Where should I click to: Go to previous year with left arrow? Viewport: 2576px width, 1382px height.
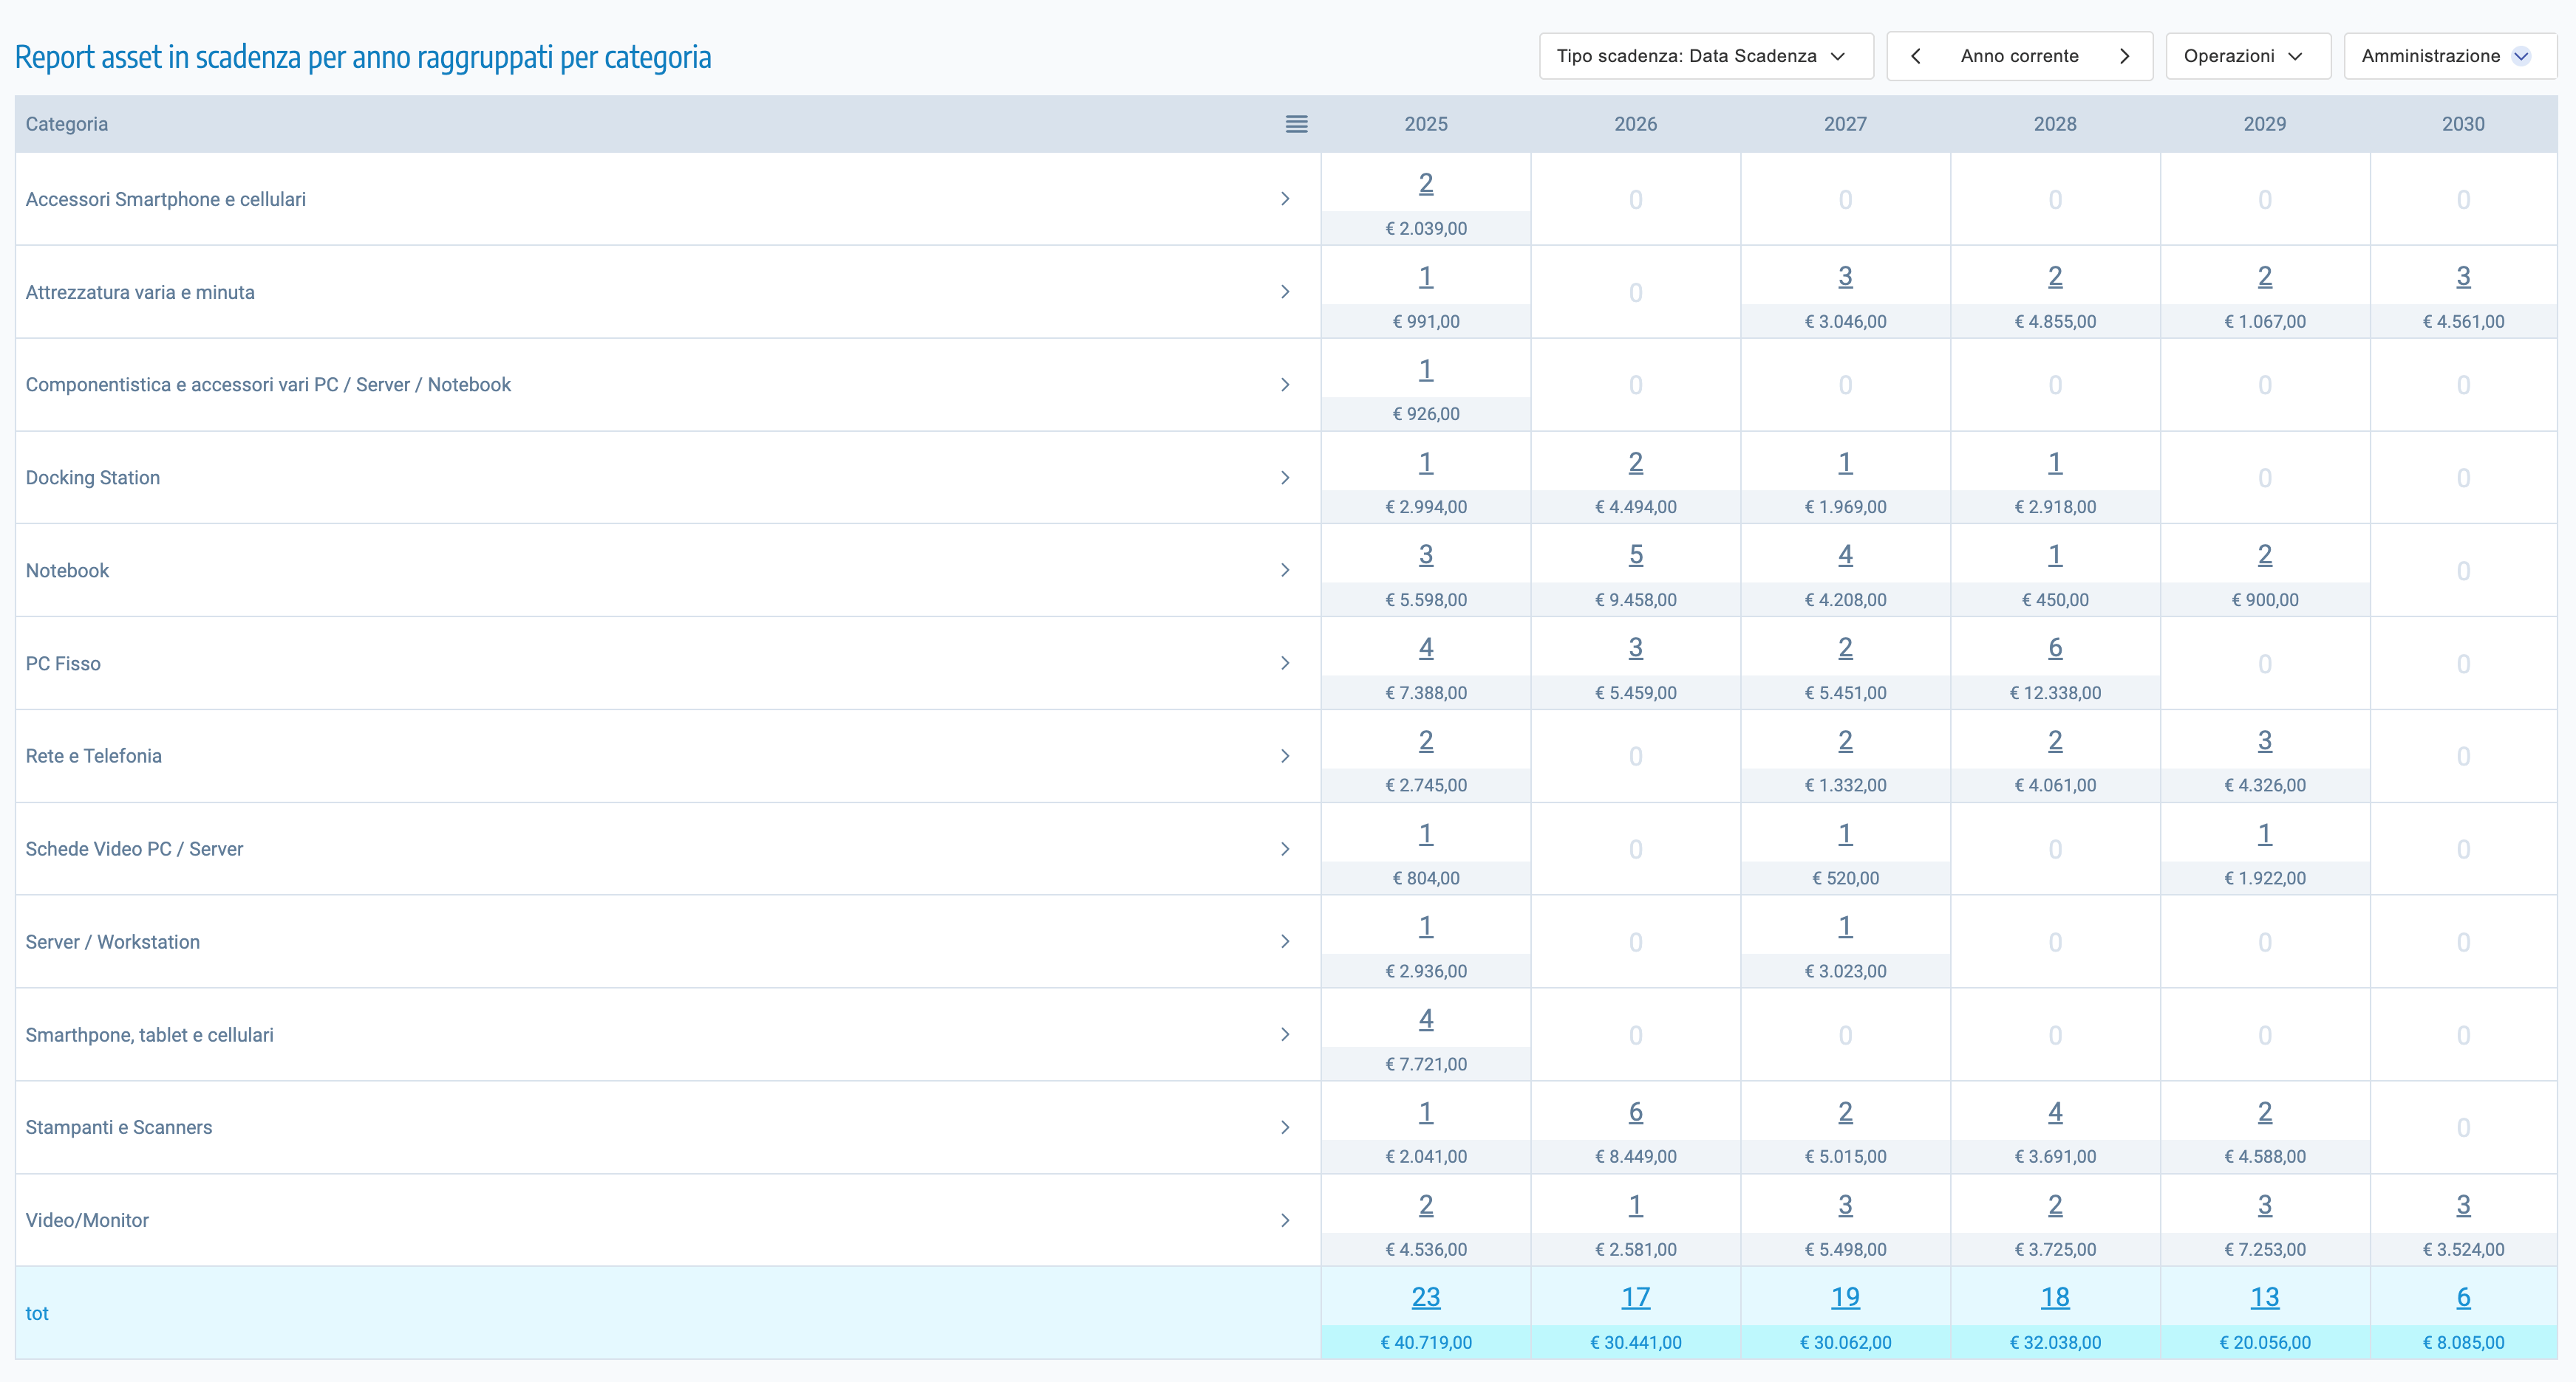tap(1915, 56)
